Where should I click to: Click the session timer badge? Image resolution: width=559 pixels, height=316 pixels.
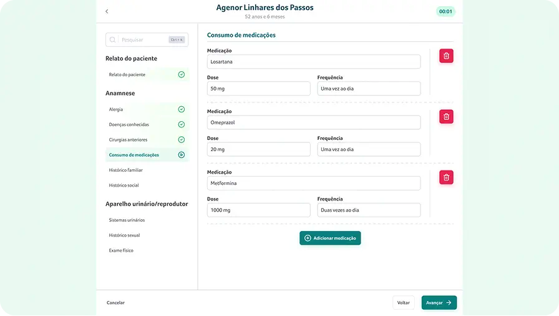tap(445, 11)
